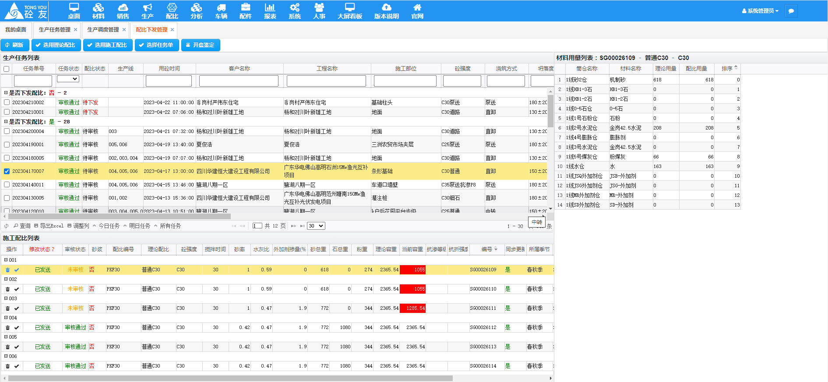This screenshot has width=828, height=382.
Task: Collapse group 是否下发配比: 是
Action: (x=6, y=122)
